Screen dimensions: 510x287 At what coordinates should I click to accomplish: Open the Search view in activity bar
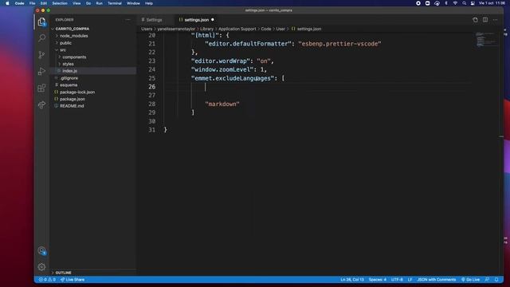click(x=41, y=38)
